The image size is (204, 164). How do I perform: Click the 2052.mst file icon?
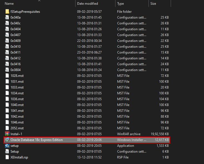[x=7, y=128]
